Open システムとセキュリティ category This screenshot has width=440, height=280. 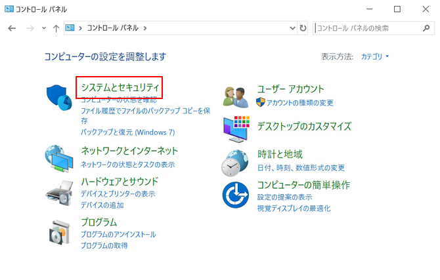pyautogui.click(x=120, y=87)
